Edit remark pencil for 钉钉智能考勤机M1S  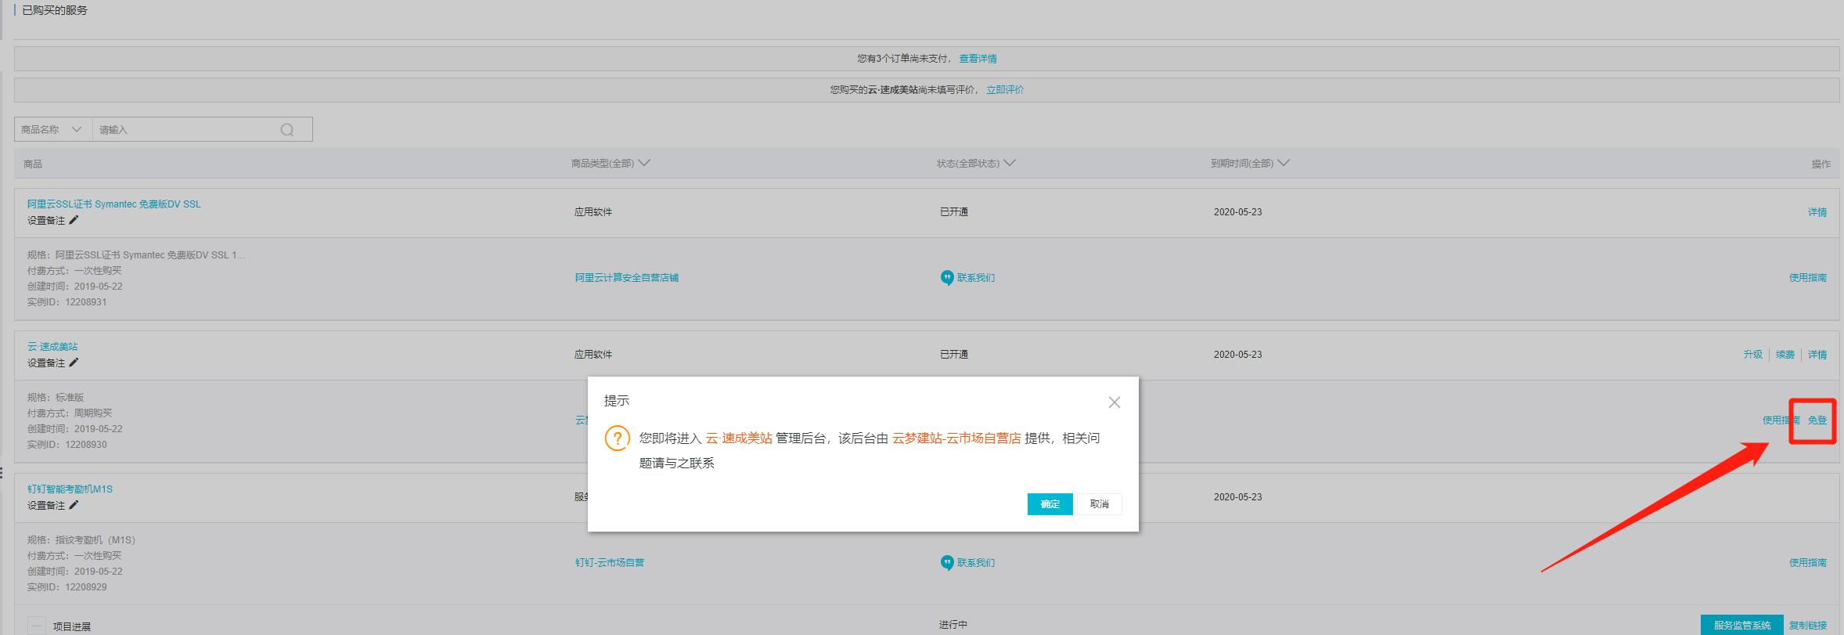(x=74, y=505)
